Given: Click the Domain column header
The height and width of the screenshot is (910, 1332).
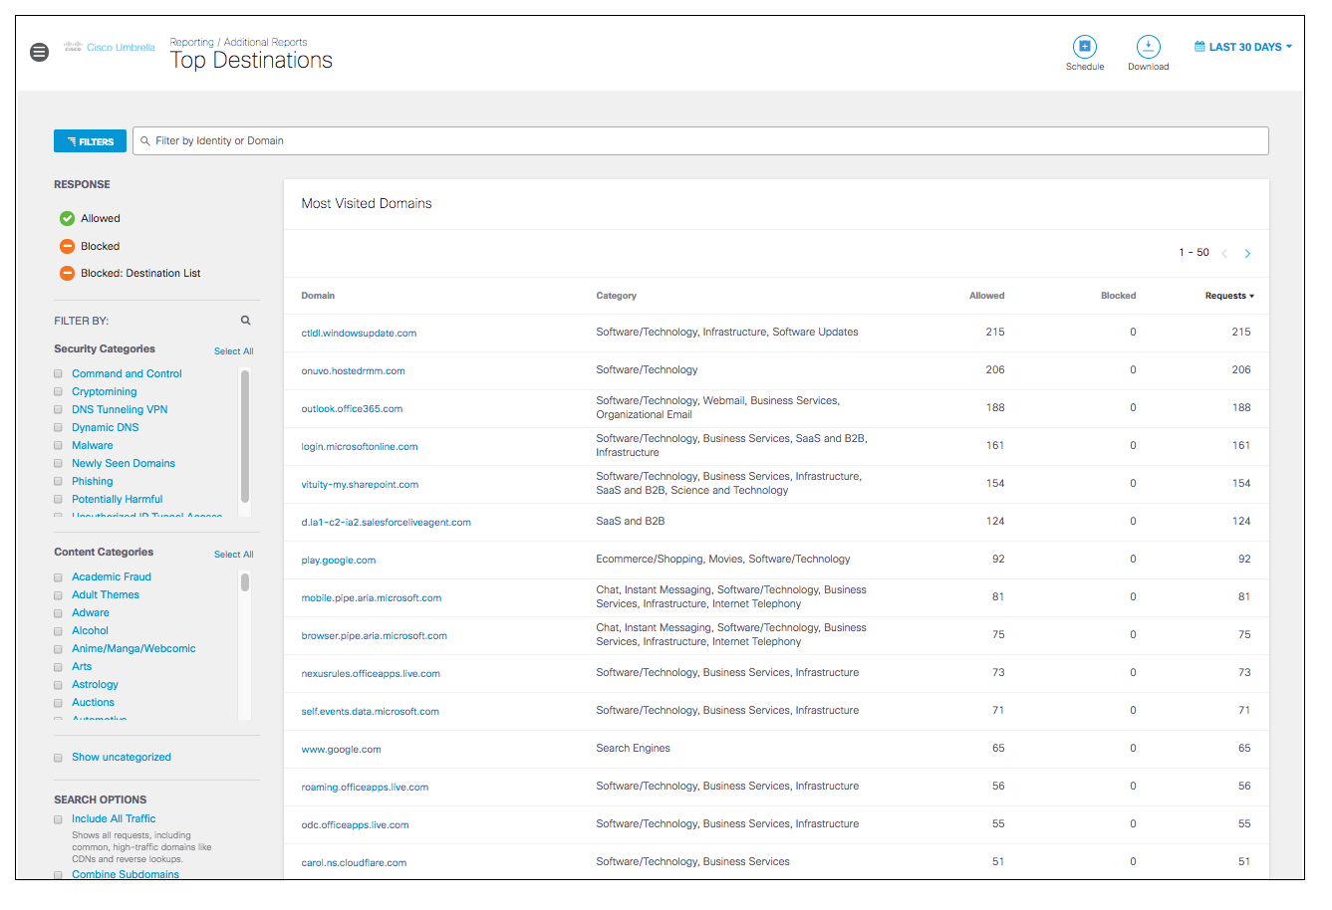Looking at the screenshot, I should click(x=318, y=296).
